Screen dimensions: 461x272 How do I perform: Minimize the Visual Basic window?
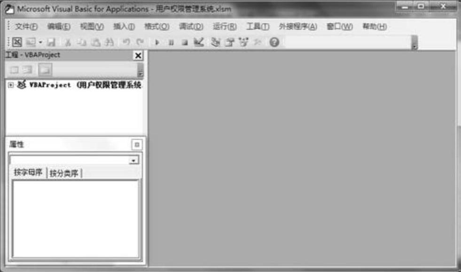[x=405, y=7]
